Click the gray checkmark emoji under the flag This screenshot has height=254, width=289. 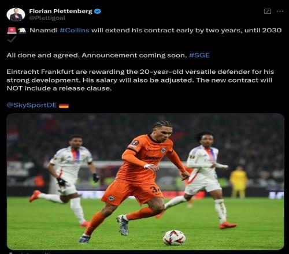click(12, 39)
